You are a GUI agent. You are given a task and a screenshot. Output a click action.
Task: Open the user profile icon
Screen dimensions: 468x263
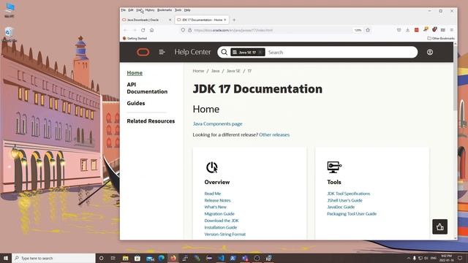(x=430, y=52)
